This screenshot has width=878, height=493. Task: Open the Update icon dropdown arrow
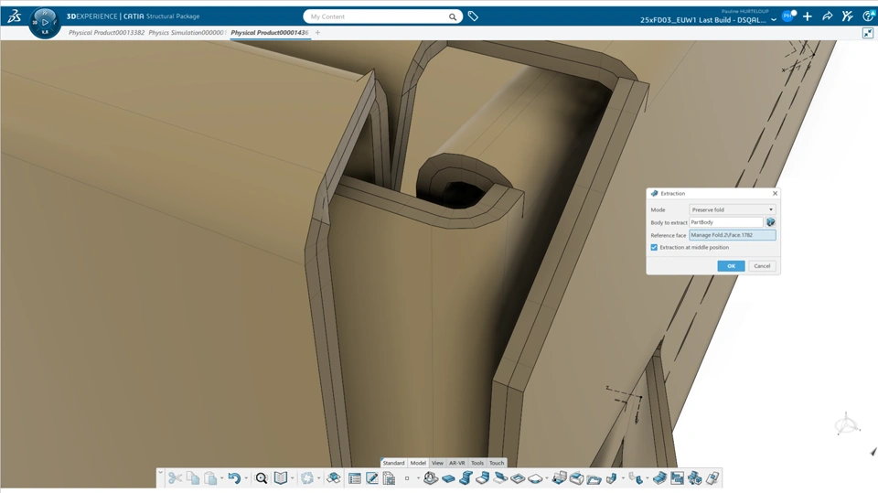tap(318, 478)
